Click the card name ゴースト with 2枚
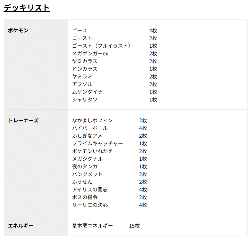 point(82,38)
